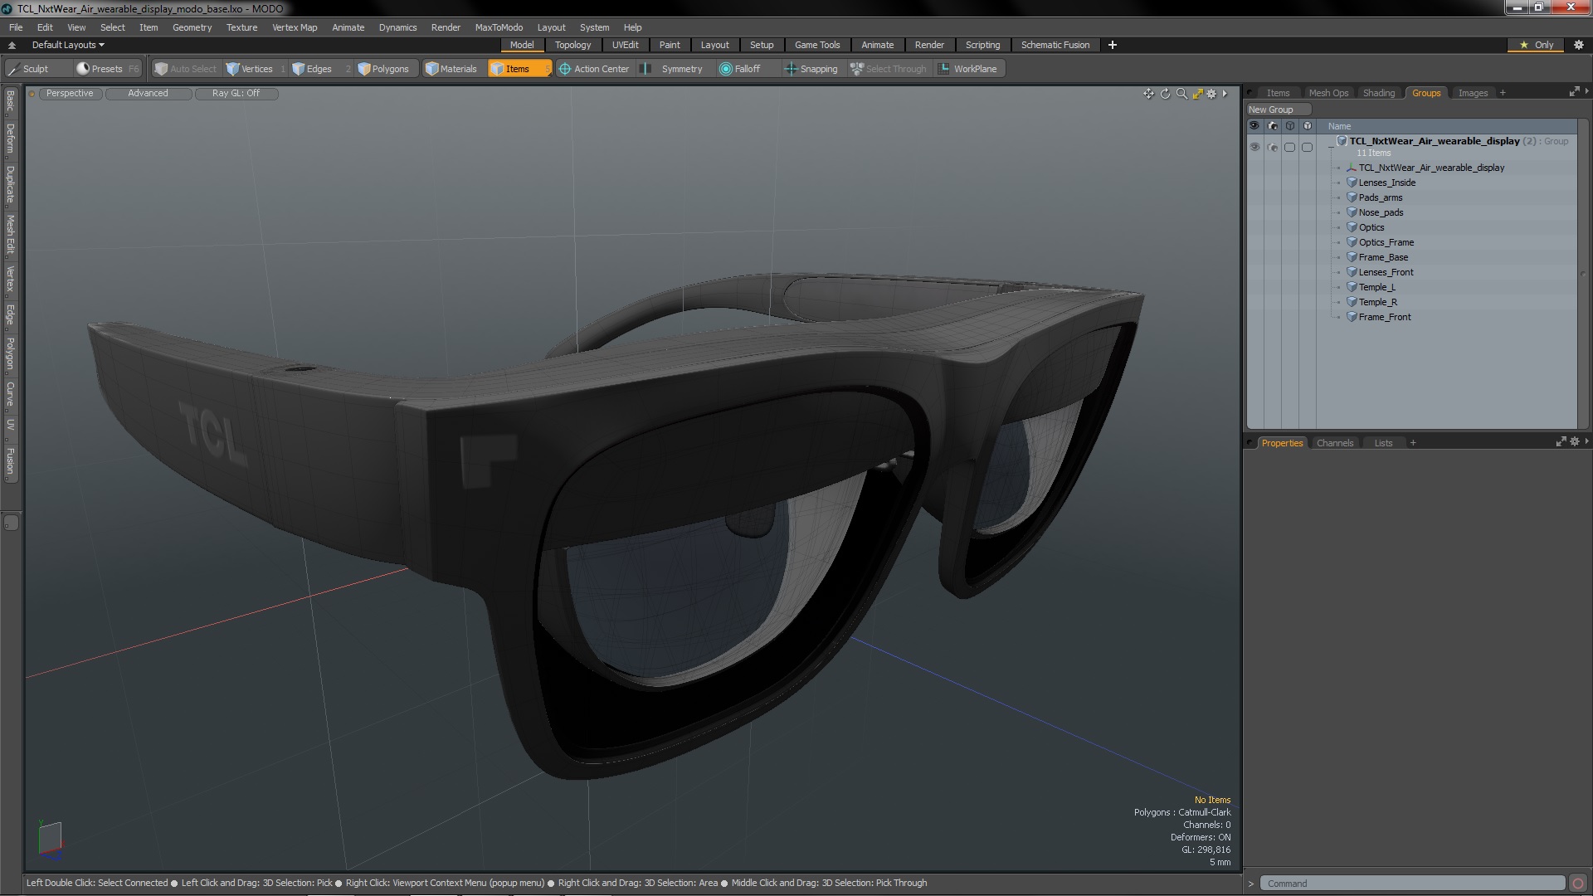The width and height of the screenshot is (1593, 896).
Task: Click the New Group button
Action: click(x=1278, y=110)
